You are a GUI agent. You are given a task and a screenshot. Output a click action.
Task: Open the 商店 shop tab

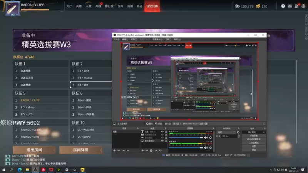pyautogui.click(x=139, y=6)
